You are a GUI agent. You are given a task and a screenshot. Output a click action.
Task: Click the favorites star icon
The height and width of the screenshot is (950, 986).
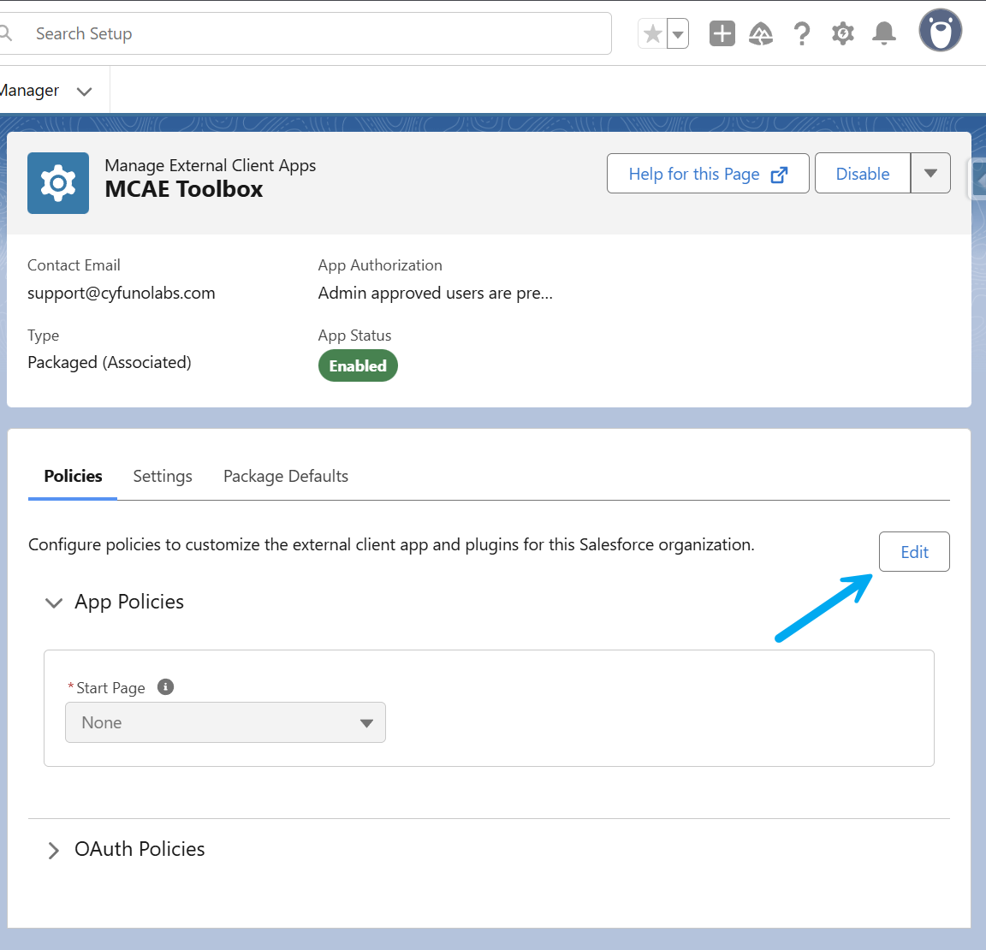point(653,34)
